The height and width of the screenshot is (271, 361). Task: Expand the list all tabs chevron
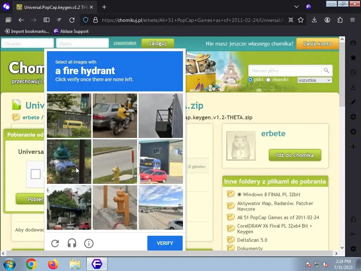click(296, 7)
